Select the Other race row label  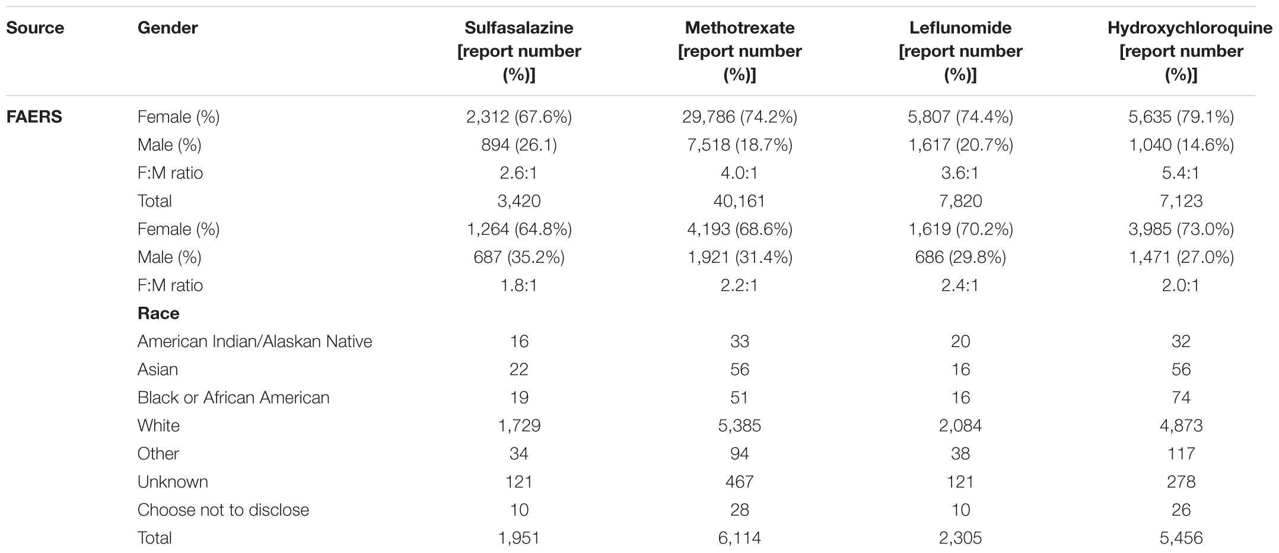click(158, 454)
